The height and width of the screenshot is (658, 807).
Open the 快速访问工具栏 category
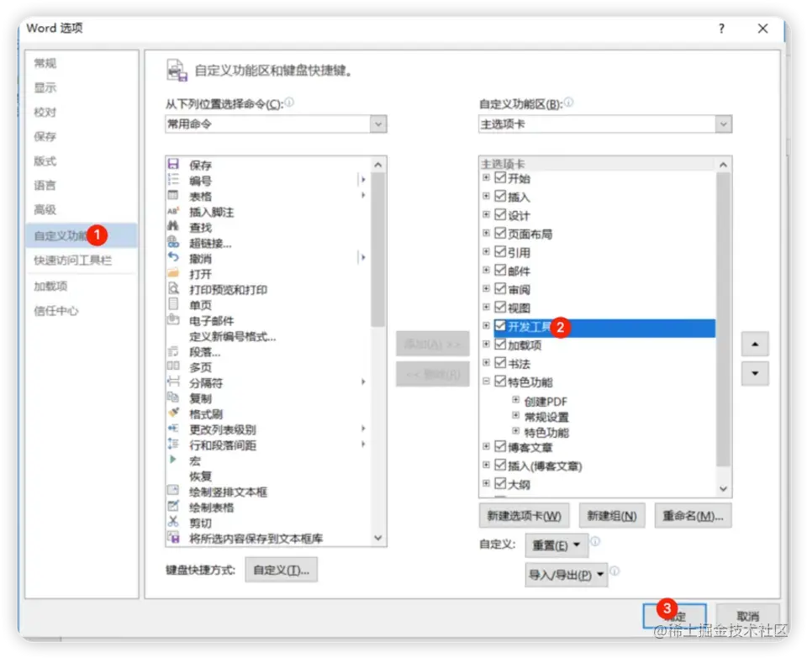(x=73, y=261)
